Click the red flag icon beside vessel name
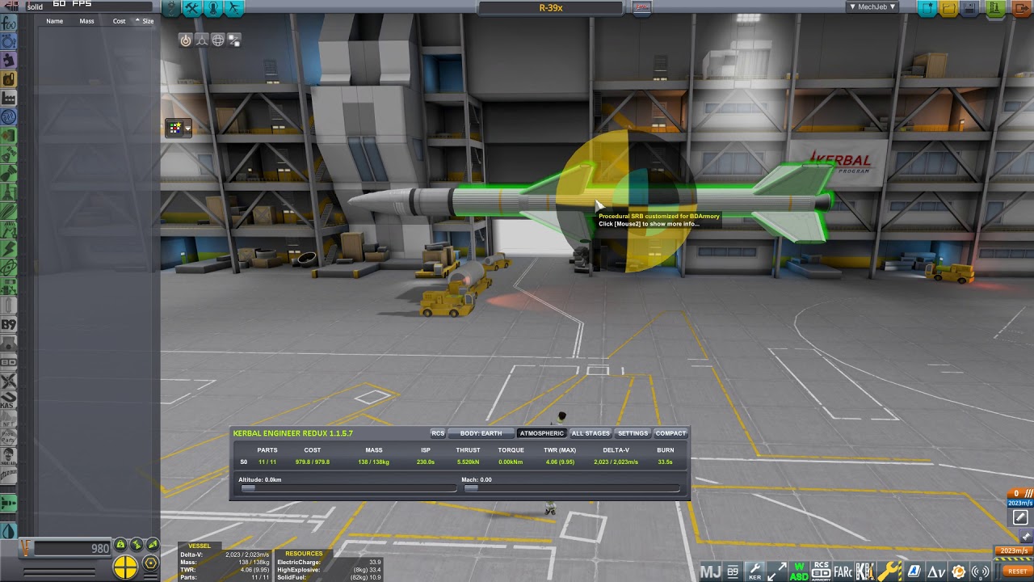Screen dimensions: 1034x582 pyautogui.click(x=641, y=8)
